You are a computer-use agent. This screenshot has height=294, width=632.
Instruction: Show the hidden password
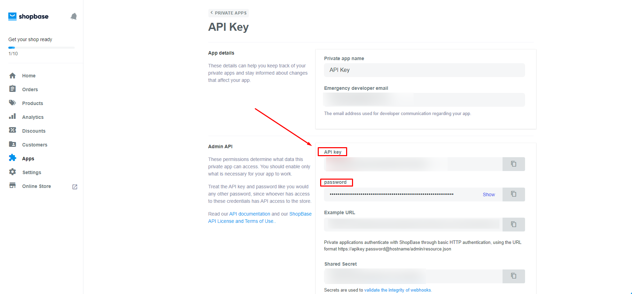489,195
